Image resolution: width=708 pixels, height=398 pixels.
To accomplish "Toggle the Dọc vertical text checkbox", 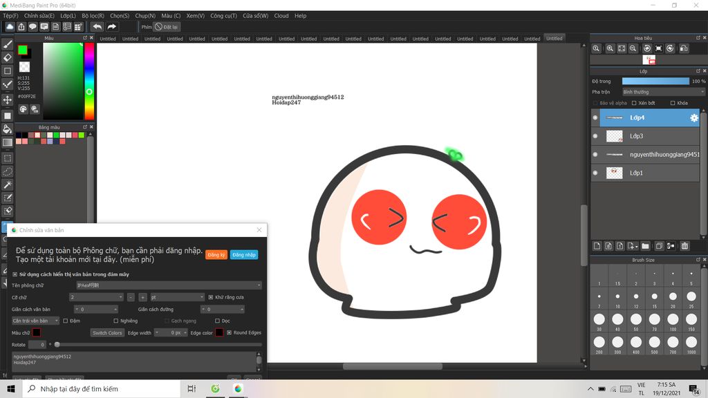I will coord(218,321).
